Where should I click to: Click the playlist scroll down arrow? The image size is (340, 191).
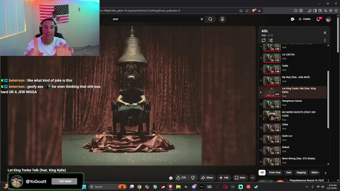point(328,164)
